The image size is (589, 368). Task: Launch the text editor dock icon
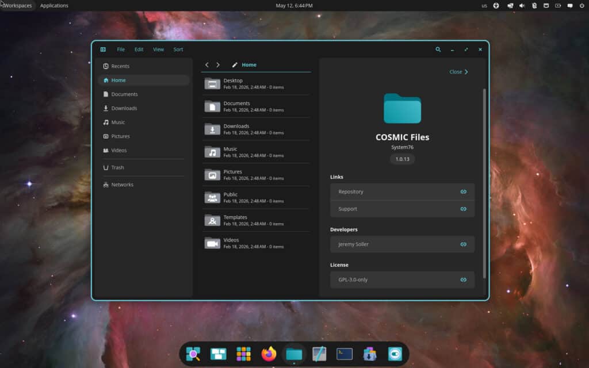pyautogui.click(x=319, y=354)
